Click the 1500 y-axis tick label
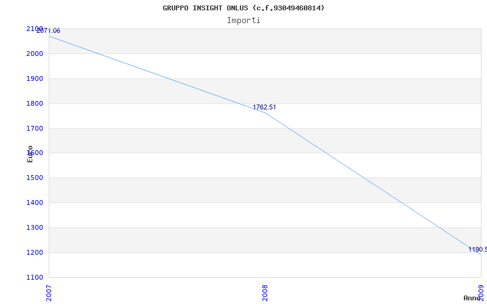Image resolution: width=487 pixels, height=304 pixels. pyautogui.click(x=35, y=178)
